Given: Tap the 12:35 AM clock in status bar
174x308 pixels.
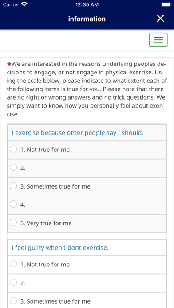Looking at the screenshot, I should tap(87, 4).
